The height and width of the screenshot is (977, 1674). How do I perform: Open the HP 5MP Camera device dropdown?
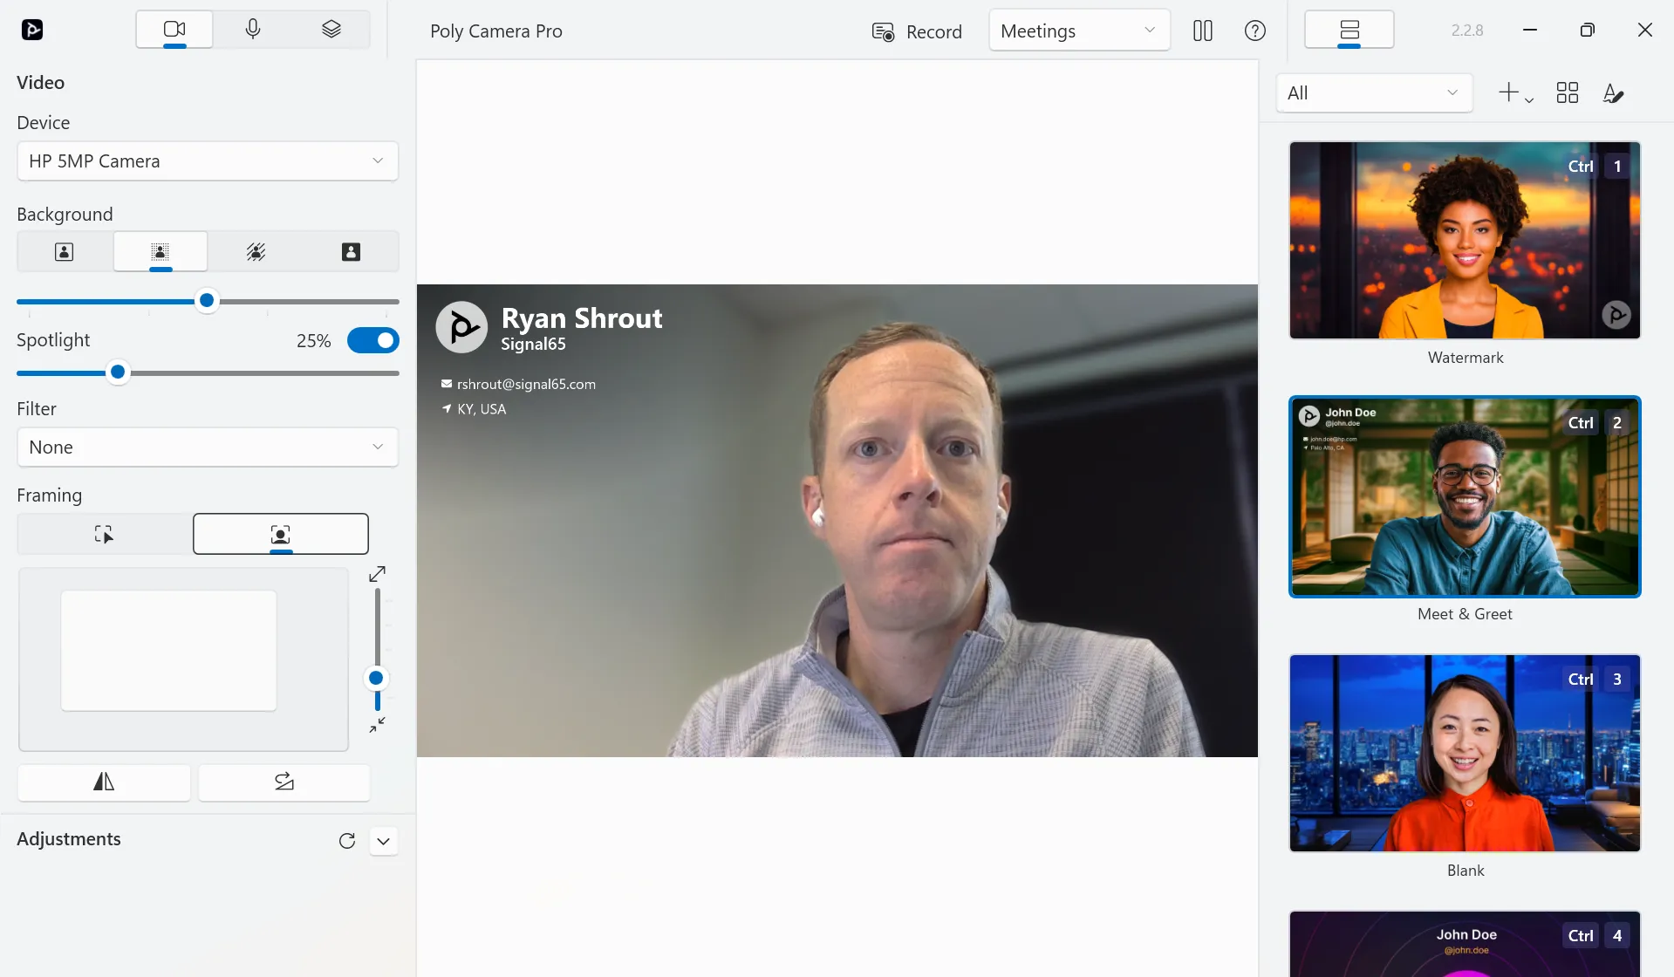pyautogui.click(x=208, y=161)
